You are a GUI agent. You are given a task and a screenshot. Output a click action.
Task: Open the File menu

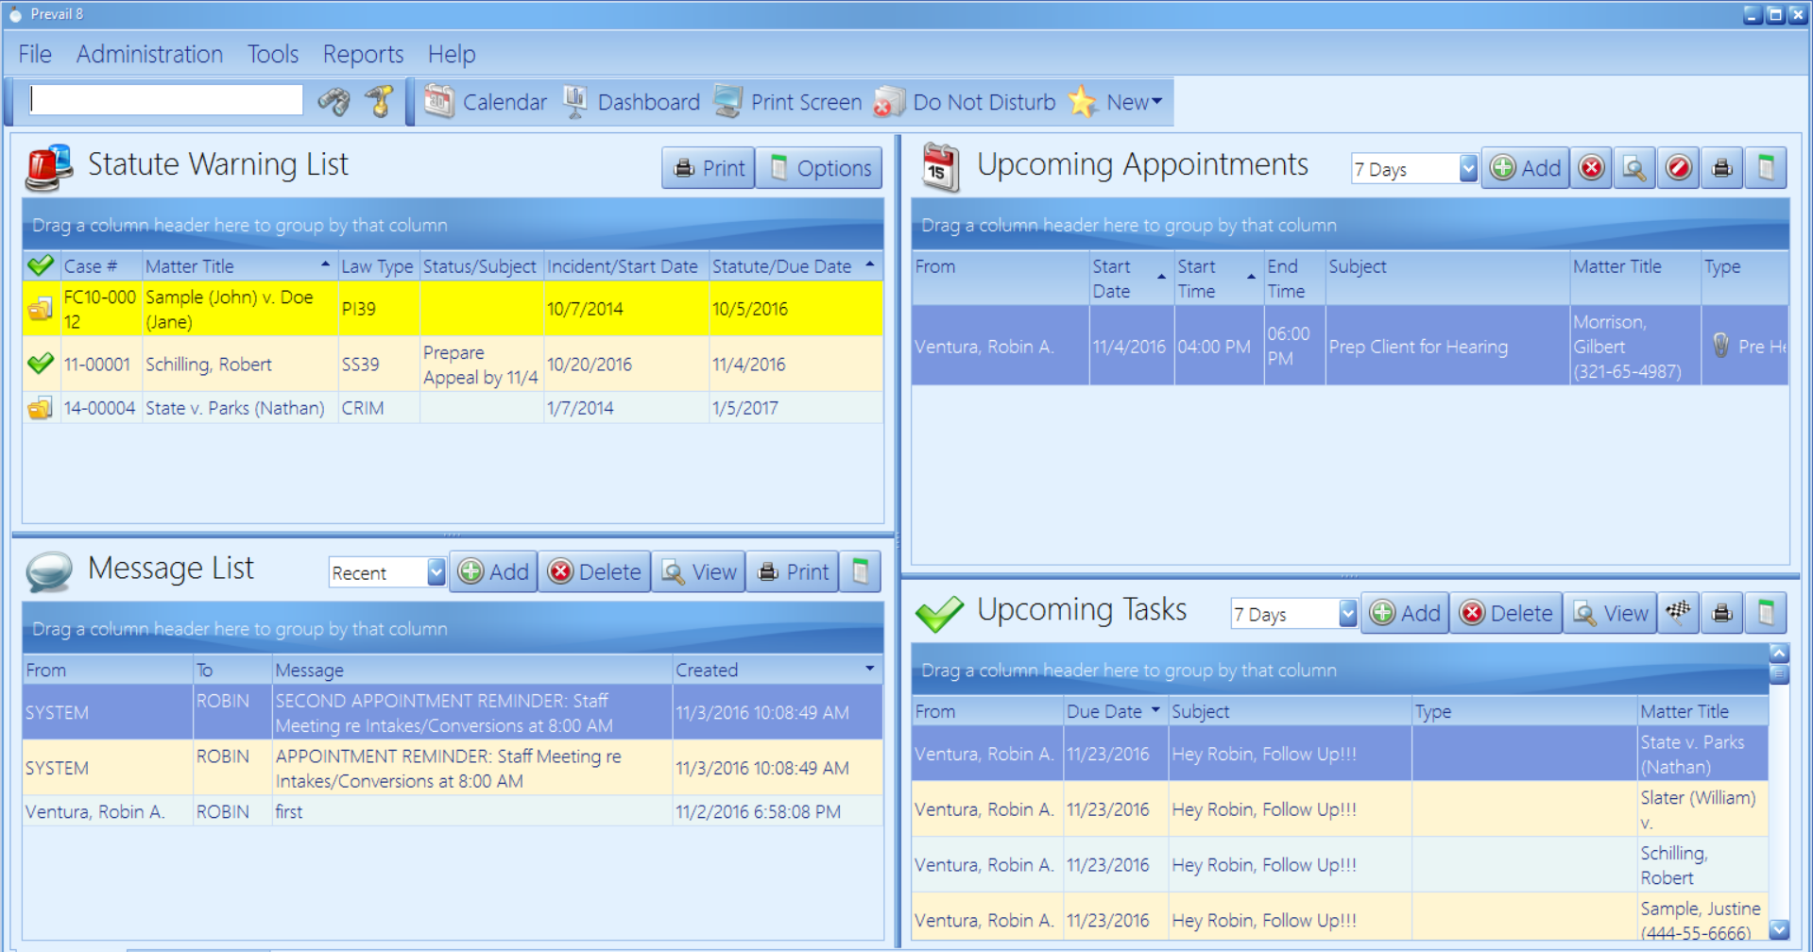(x=35, y=54)
